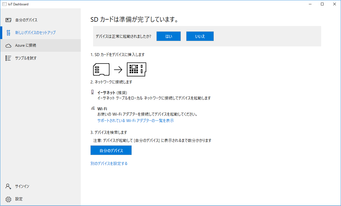Close the IoT Dashboard window
This screenshot has width=341, height=206.
[x=335, y=4]
